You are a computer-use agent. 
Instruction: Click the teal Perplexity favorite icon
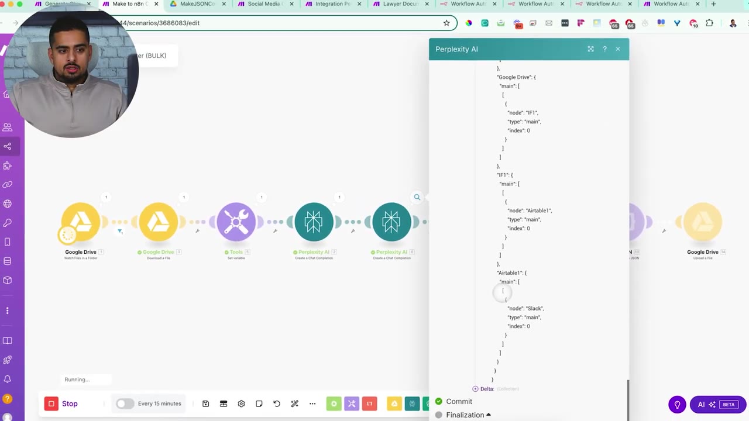coord(413,403)
